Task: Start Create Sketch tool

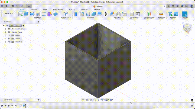Action: (x=21, y=14)
